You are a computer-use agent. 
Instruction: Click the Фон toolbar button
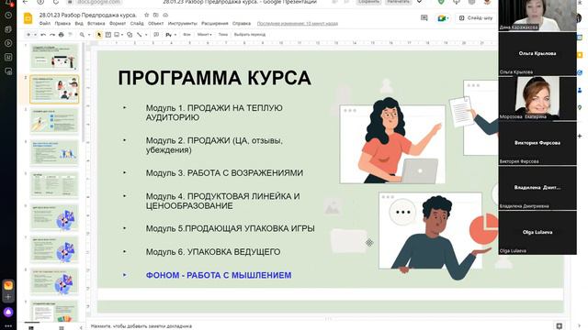coord(187,35)
